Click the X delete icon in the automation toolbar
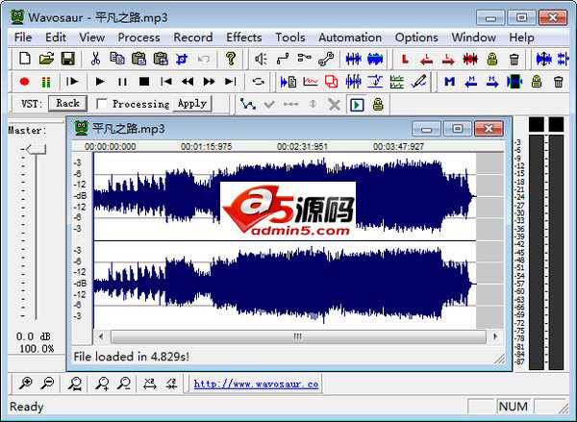The width and height of the screenshot is (577, 422). tap(334, 105)
